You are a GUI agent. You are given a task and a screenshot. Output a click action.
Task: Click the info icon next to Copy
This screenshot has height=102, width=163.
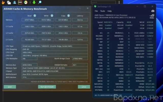pyautogui.click(x=65, y=16)
